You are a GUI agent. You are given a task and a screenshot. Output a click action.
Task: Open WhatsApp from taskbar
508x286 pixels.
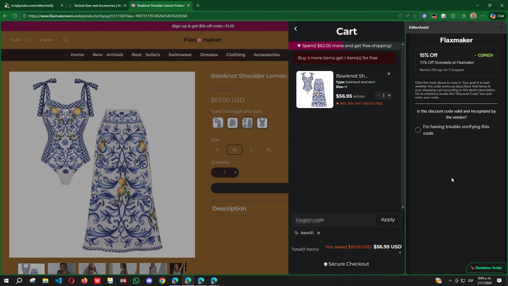[136, 281]
